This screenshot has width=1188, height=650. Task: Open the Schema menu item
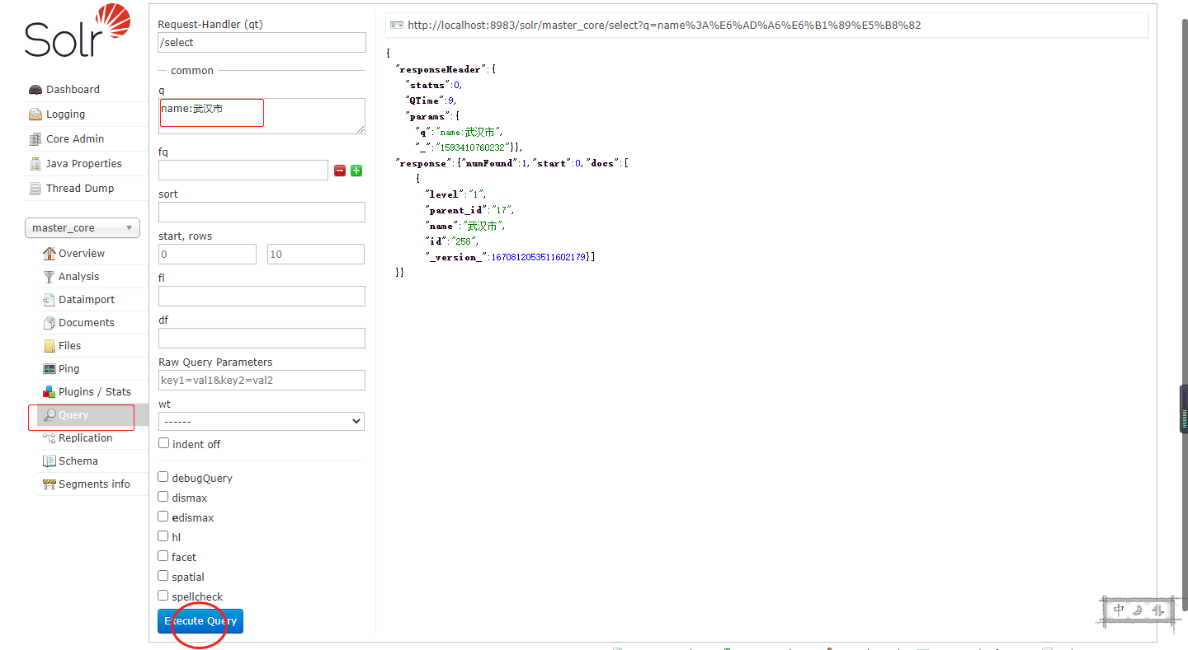(78, 461)
